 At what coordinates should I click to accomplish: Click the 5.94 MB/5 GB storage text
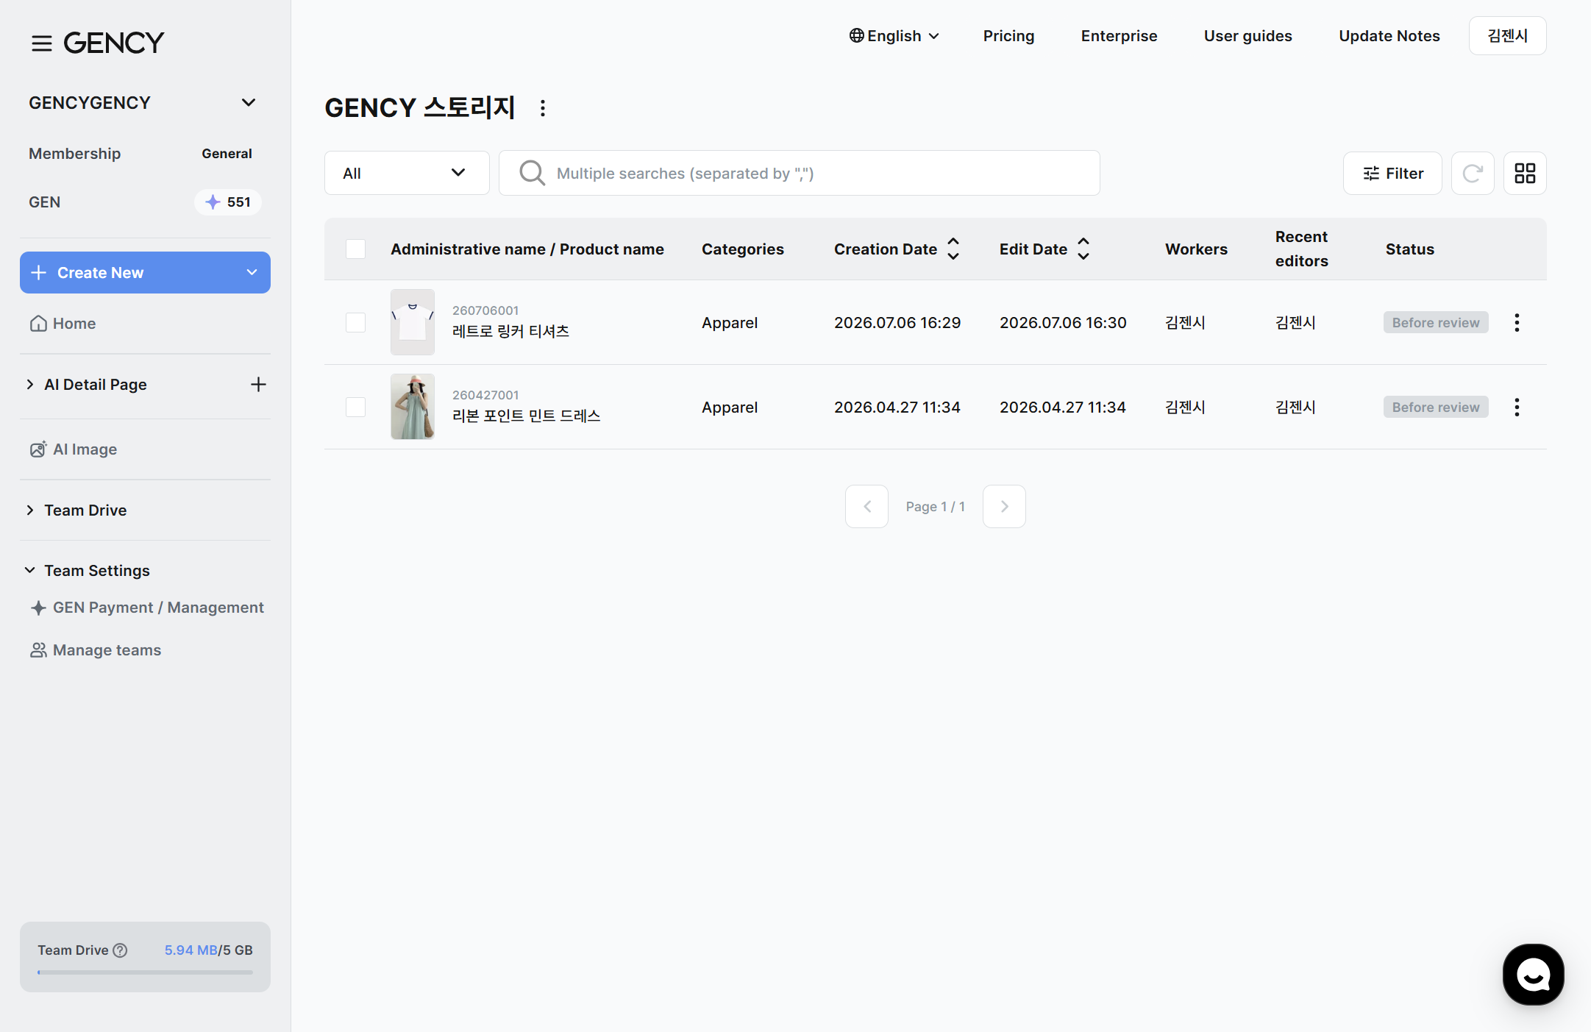(208, 950)
